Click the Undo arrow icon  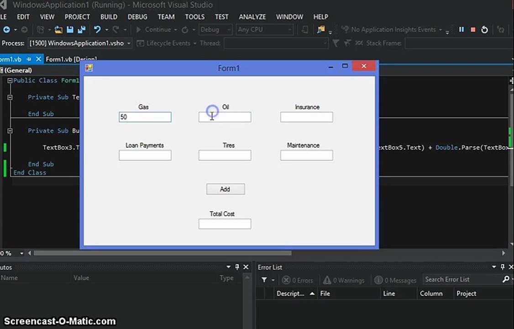97,30
